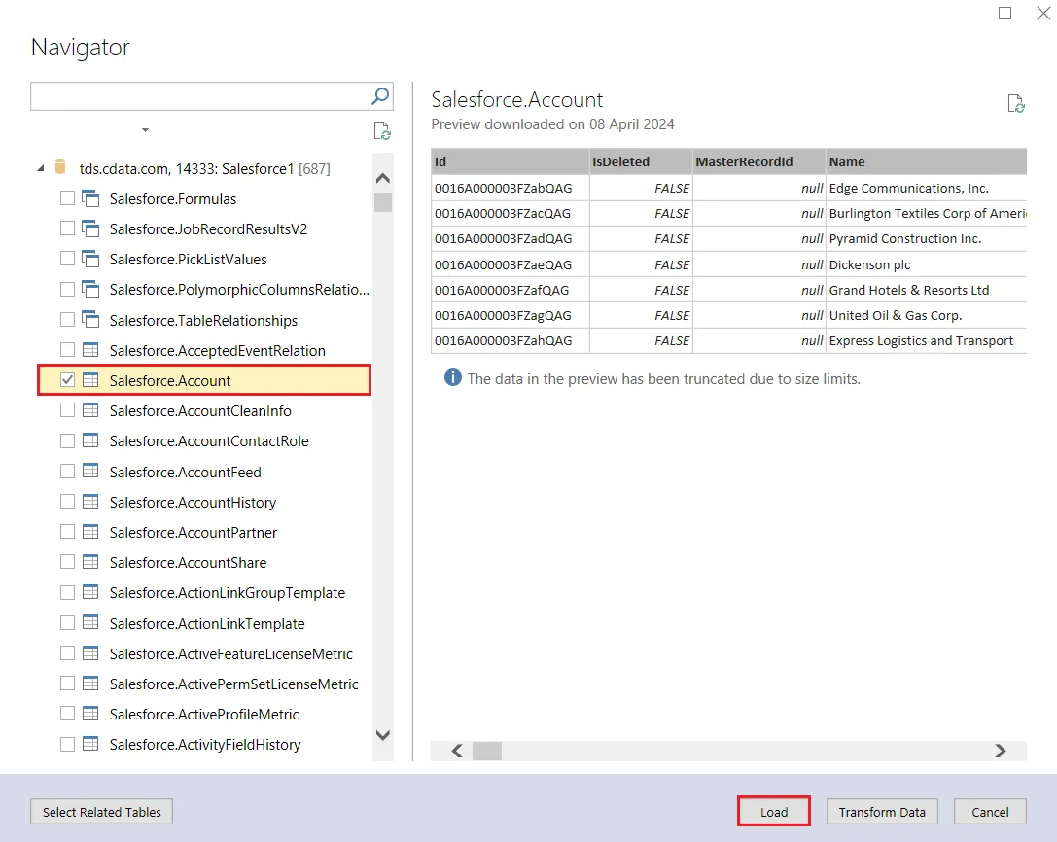Click the Salesforce.AccountHistory table icon
The width and height of the screenshot is (1057, 842).
tap(90, 503)
